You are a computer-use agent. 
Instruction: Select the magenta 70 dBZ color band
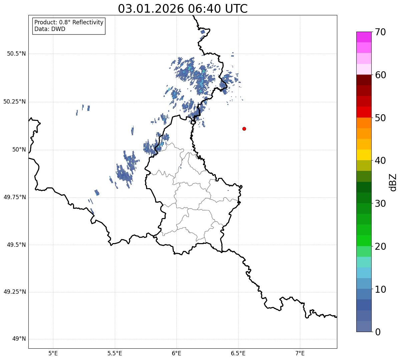pos(364,37)
